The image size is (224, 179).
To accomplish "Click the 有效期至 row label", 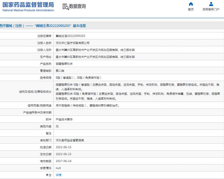I will point(46,161).
